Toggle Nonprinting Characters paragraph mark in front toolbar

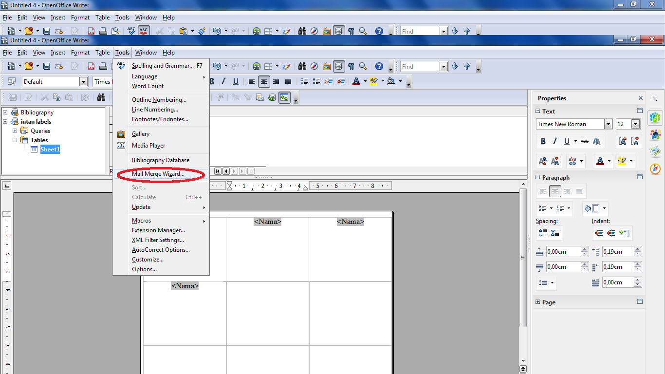tap(351, 67)
